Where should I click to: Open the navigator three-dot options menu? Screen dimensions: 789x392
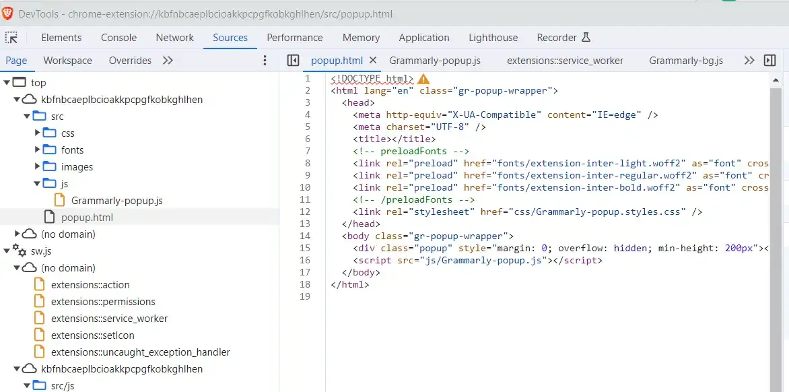[x=265, y=61]
